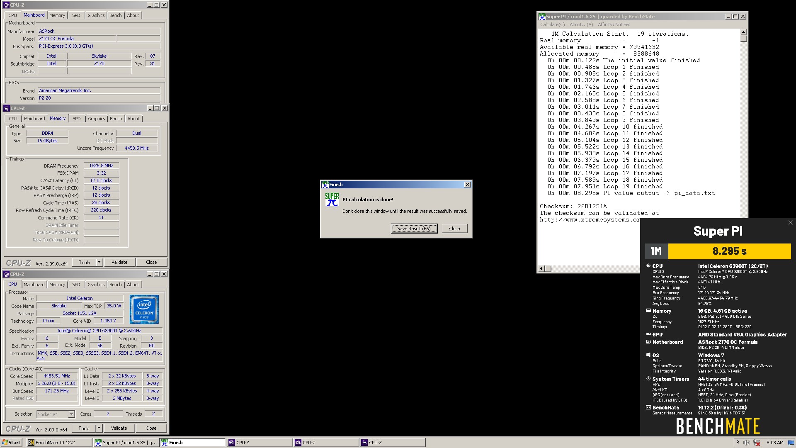Click the Finish dialog title icon
This screenshot has height=448, width=796.
(325, 185)
